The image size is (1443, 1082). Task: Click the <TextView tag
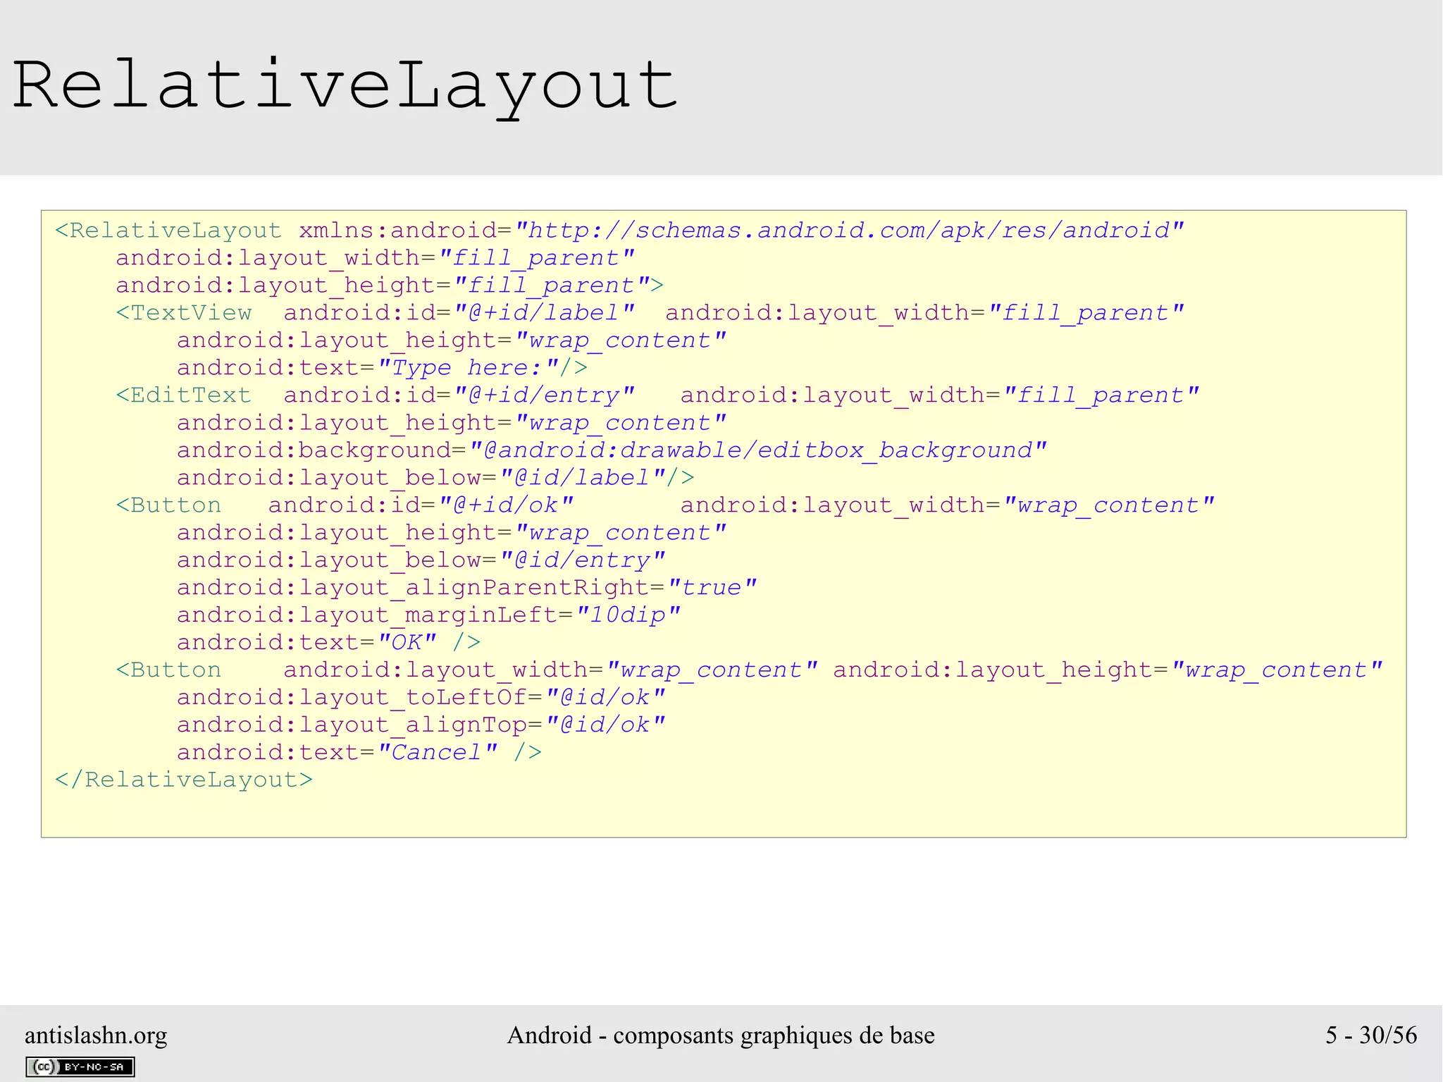184,313
